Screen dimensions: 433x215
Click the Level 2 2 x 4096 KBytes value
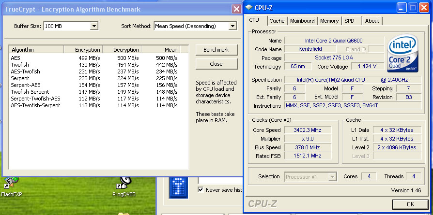point(397,147)
